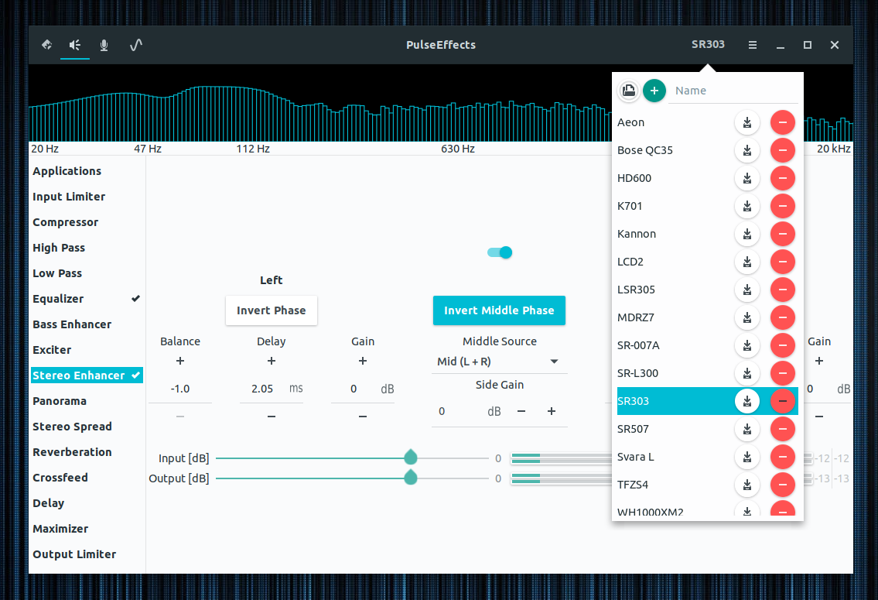
Task: Expand the left channel Balance stepper
Action: coord(180,361)
